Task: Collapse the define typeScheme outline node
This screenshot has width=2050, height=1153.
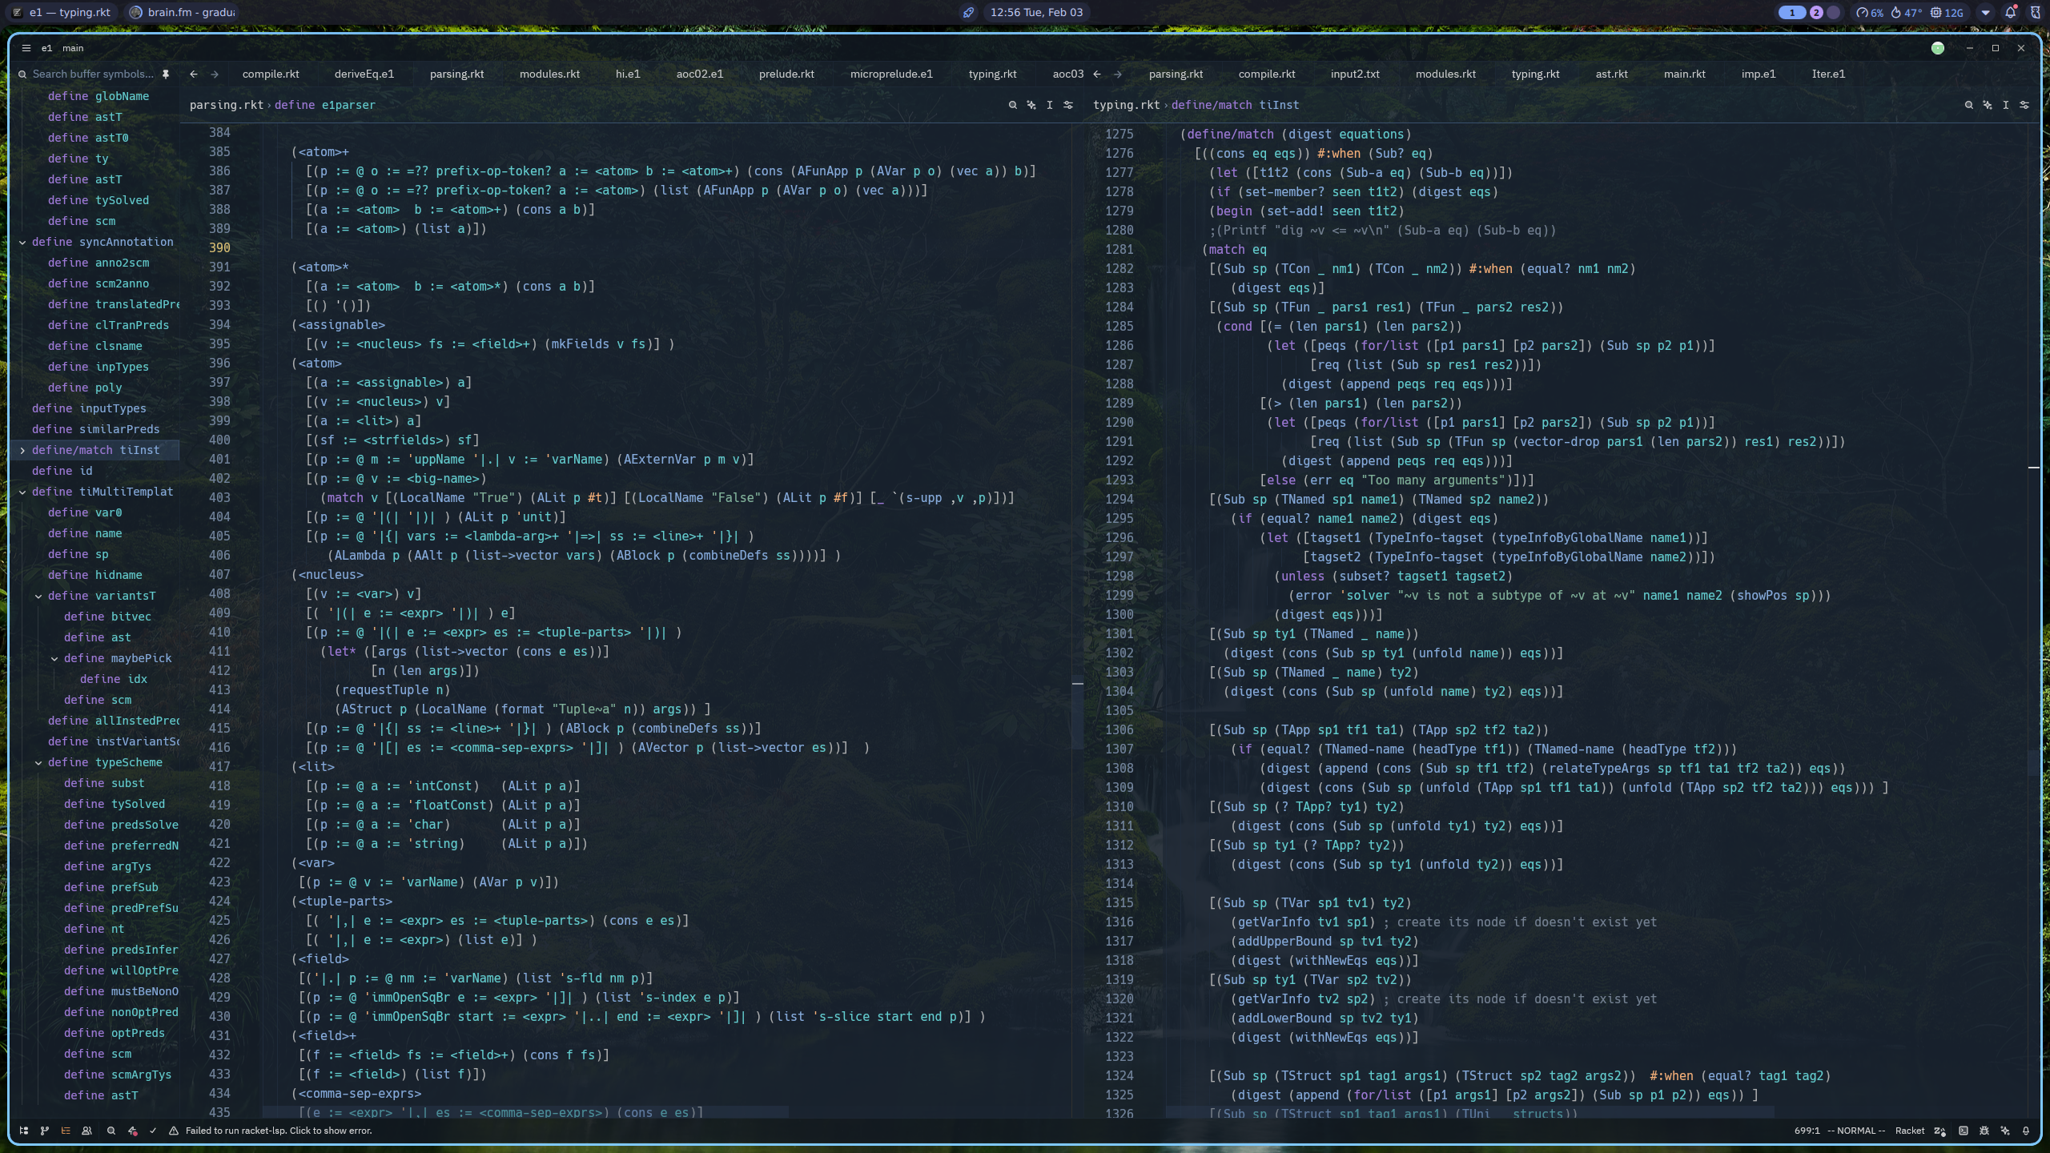Action: [x=38, y=762]
